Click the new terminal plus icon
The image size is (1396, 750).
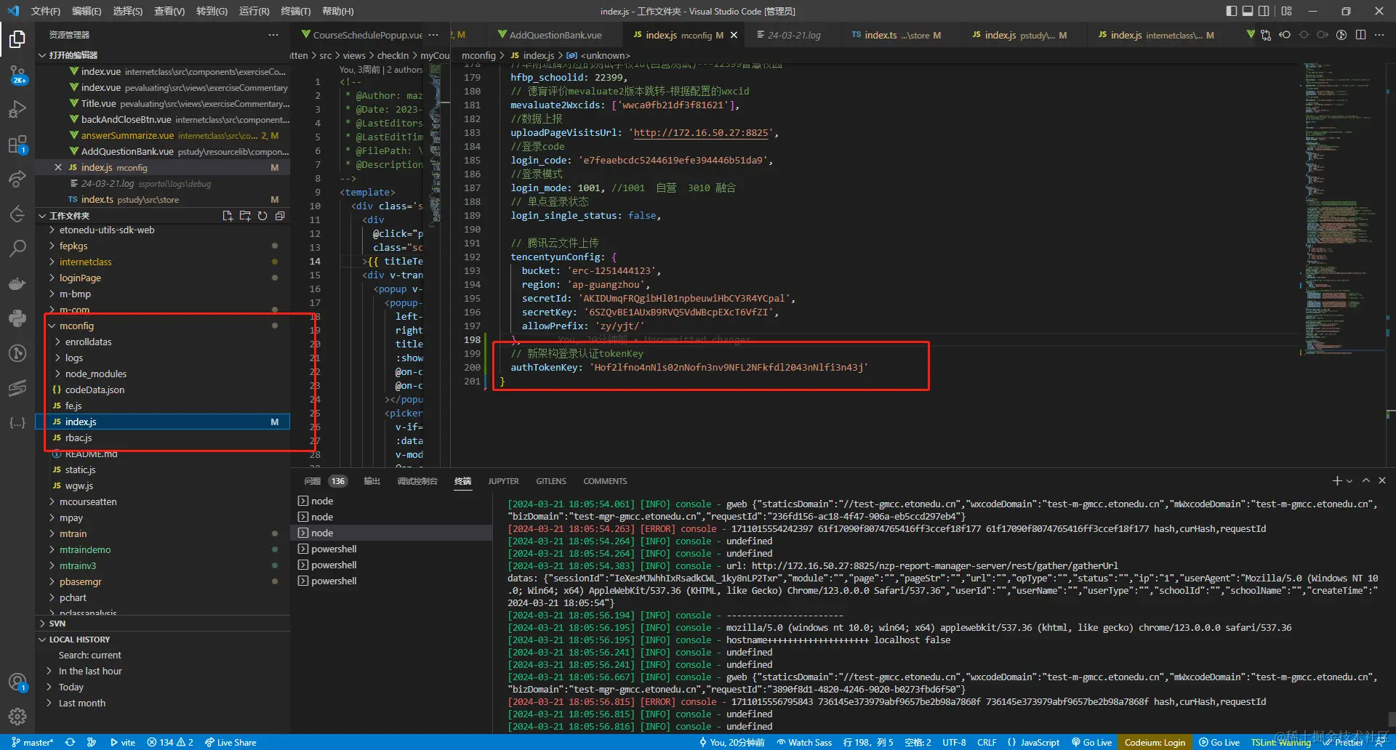[1336, 481]
